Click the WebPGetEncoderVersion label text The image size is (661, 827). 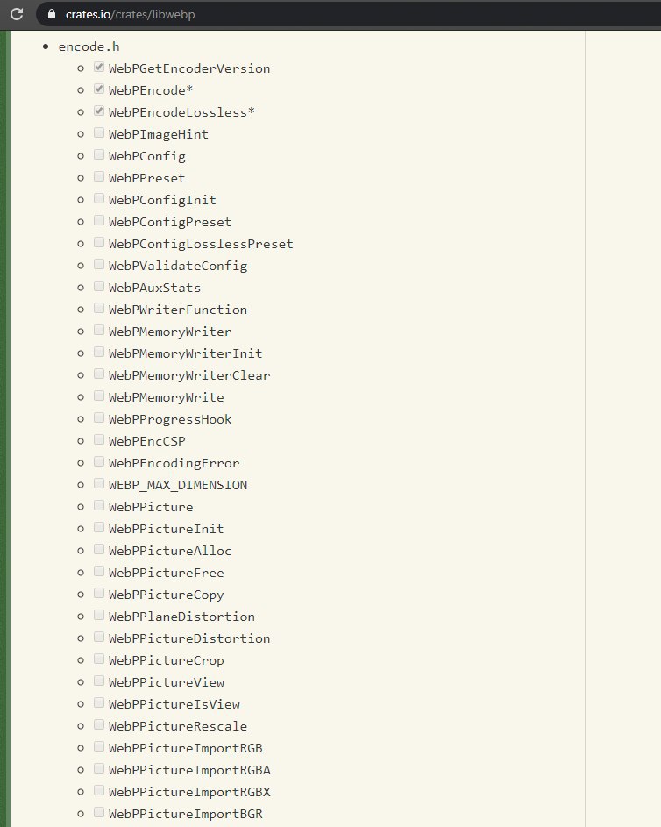[x=189, y=68]
